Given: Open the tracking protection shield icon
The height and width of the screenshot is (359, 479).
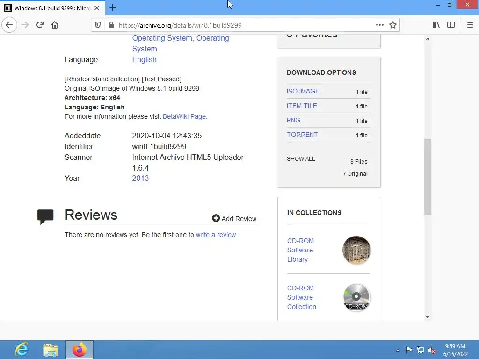Looking at the screenshot, I should tap(98, 25).
